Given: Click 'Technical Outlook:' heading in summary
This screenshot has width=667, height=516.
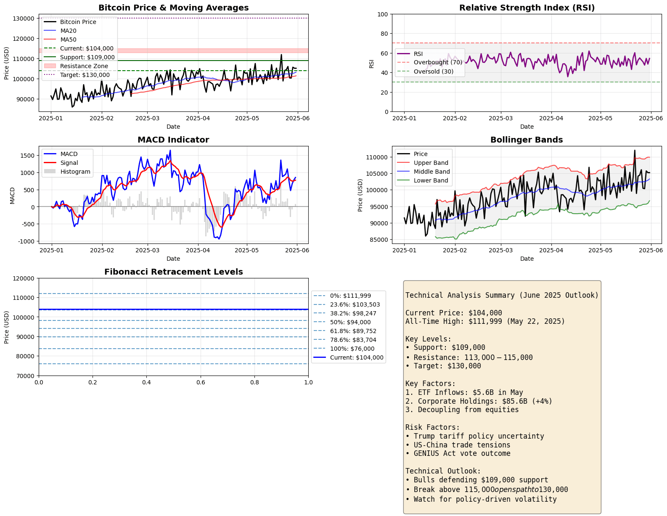Looking at the screenshot, I should [443, 471].
